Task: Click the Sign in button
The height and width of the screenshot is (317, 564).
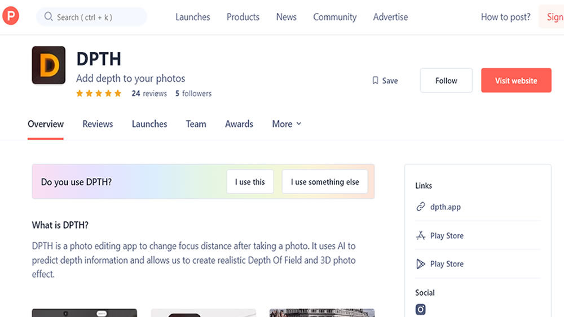Action: click(x=552, y=16)
